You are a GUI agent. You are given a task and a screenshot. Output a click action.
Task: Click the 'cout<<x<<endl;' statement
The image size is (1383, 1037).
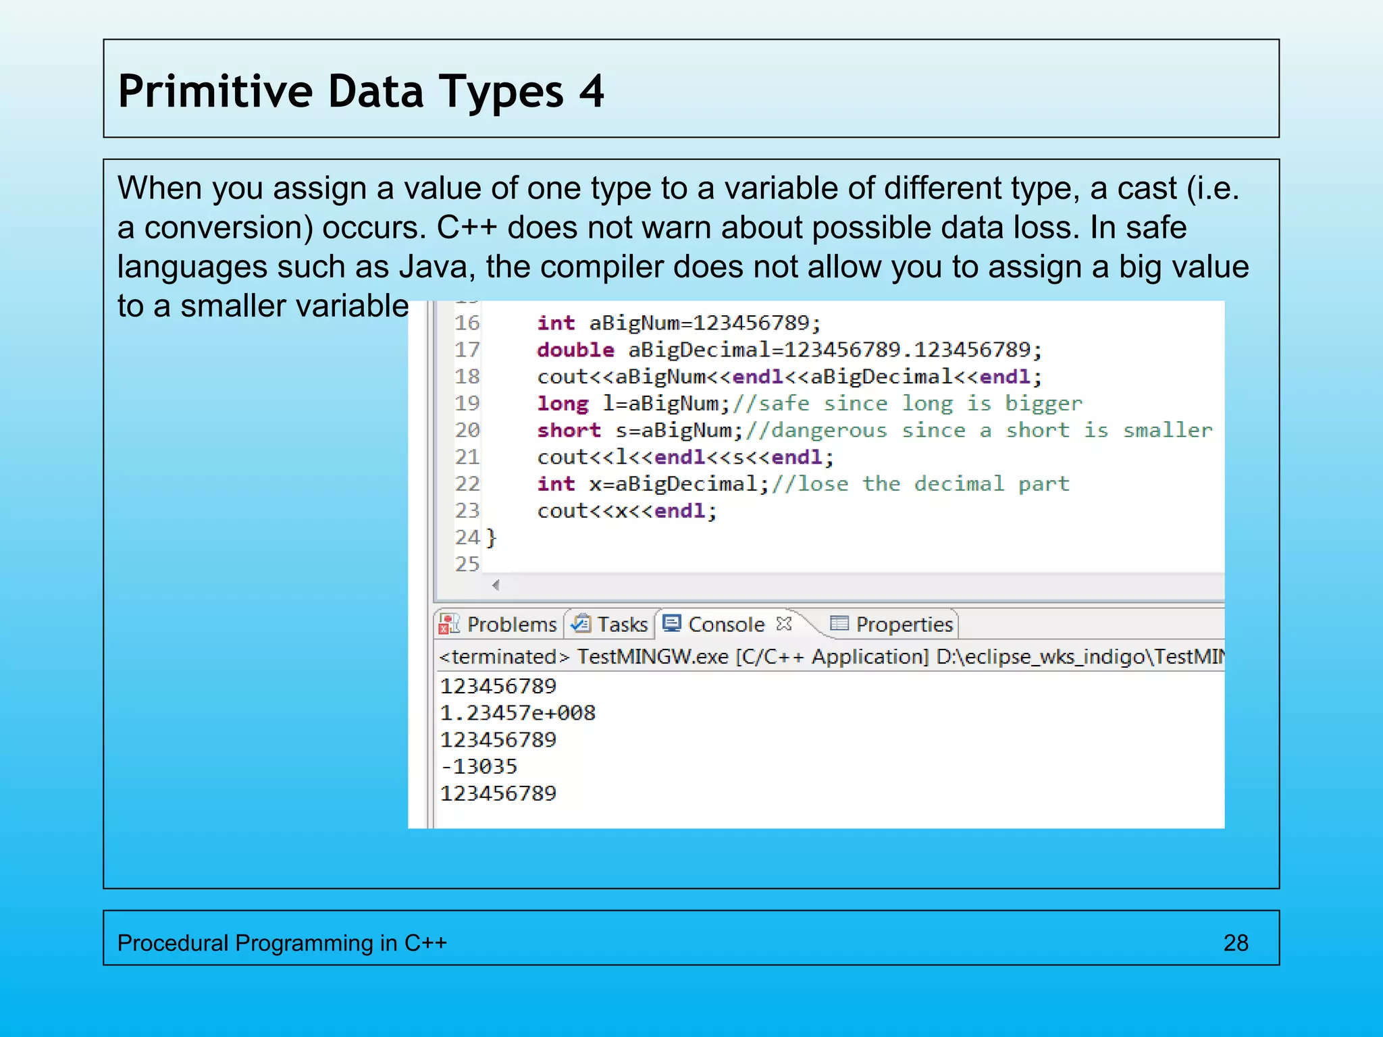[x=627, y=511]
